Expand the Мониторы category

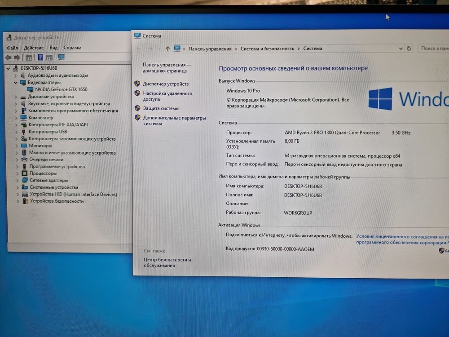point(17,146)
